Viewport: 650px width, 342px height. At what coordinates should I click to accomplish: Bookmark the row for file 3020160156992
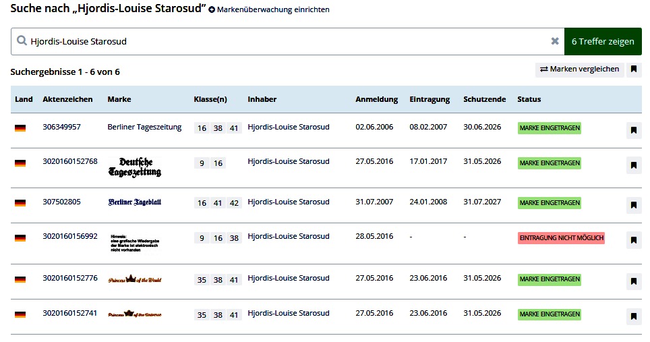(634, 239)
